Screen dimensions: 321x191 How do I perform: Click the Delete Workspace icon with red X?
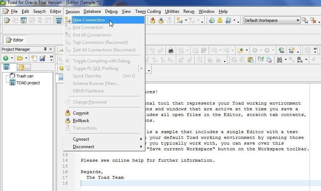tap(313, 20)
